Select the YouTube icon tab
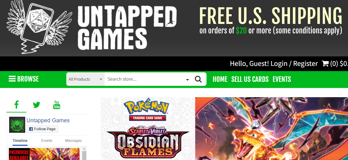Screen dimensions: 348x160 point(56,105)
